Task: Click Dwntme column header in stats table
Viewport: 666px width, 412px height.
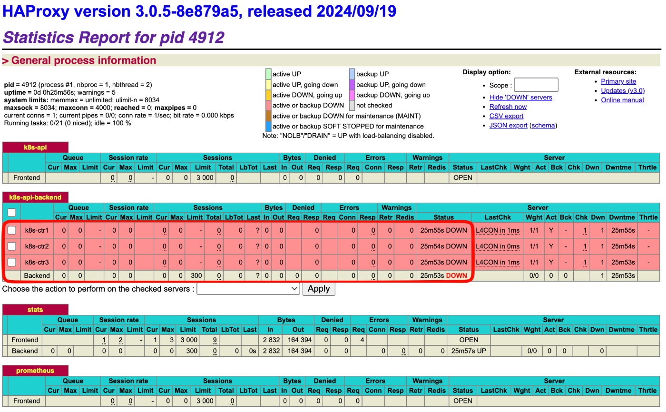Action: tap(621, 329)
